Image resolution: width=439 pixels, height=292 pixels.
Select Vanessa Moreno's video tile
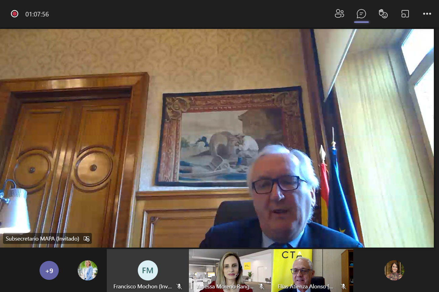tap(230, 270)
